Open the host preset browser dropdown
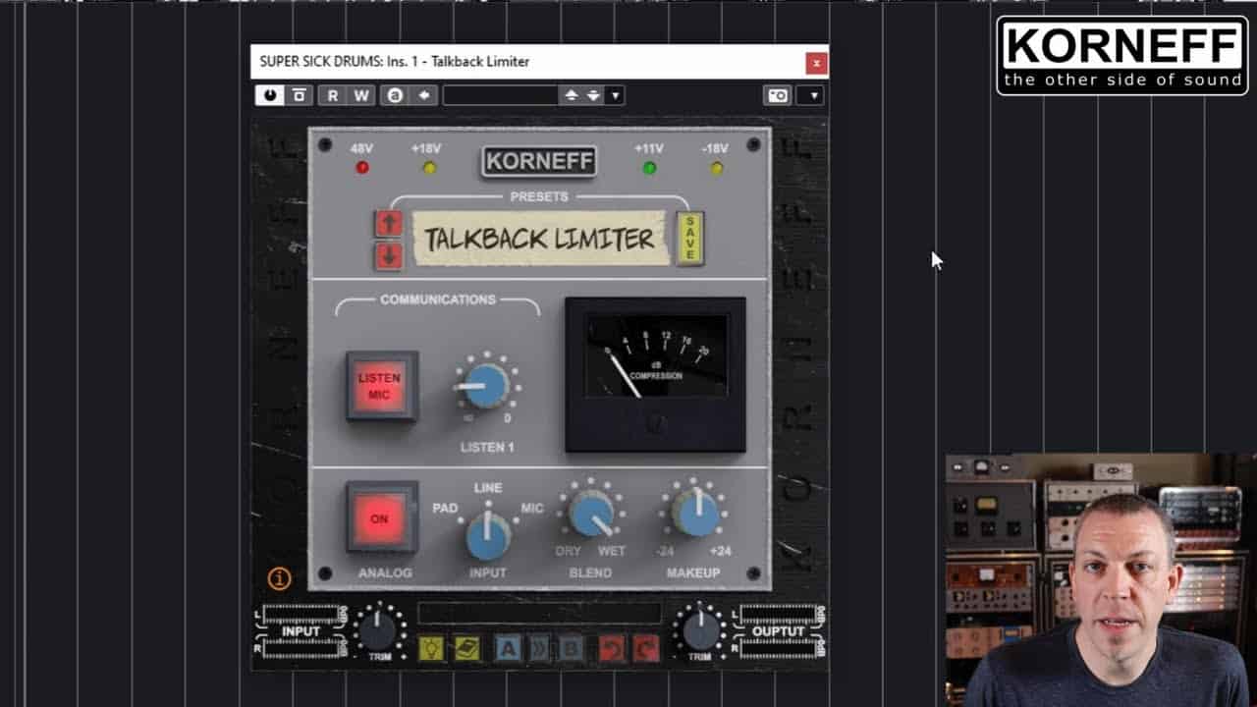 pos(616,95)
